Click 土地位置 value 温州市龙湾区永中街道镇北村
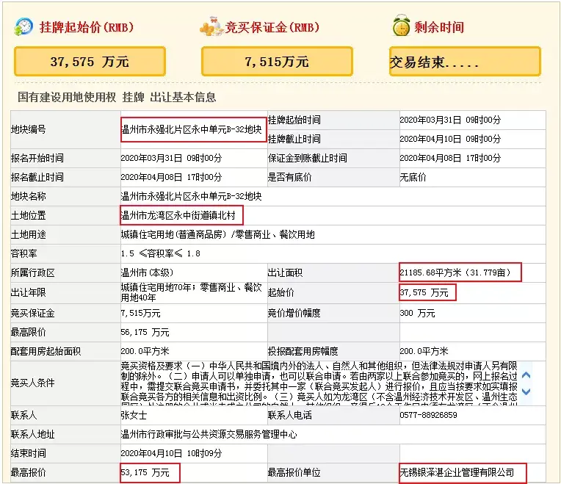The height and width of the screenshot is (484, 561). 178,215
